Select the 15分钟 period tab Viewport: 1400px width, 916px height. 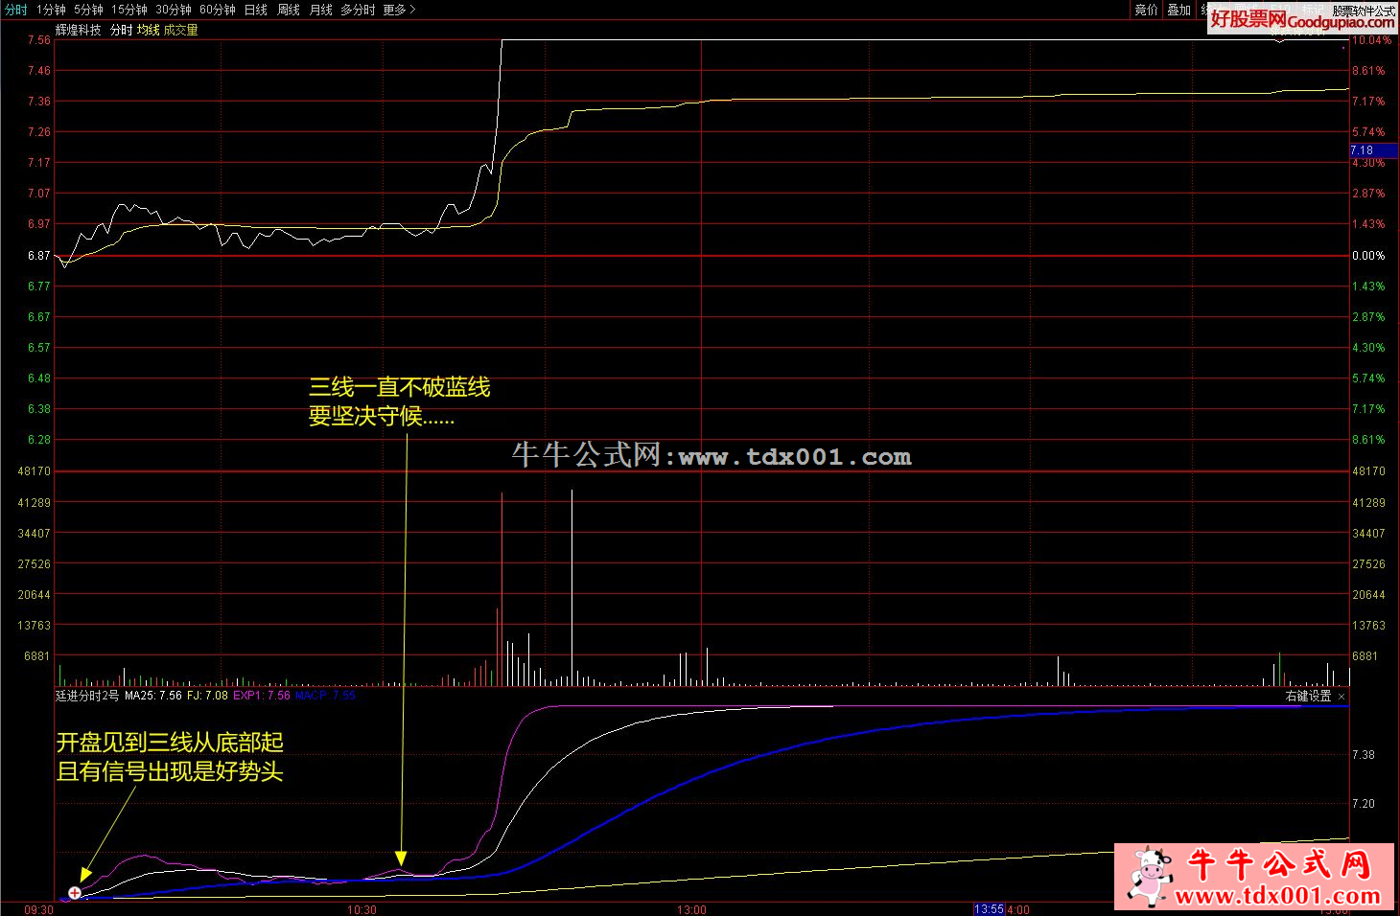click(x=129, y=10)
